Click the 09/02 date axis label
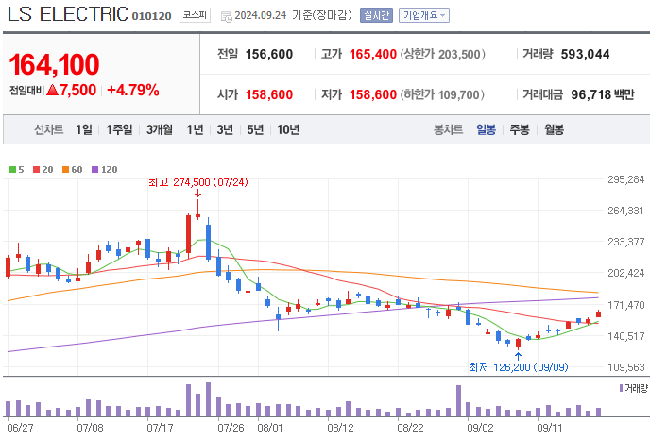The image size is (650, 440). tap(481, 428)
